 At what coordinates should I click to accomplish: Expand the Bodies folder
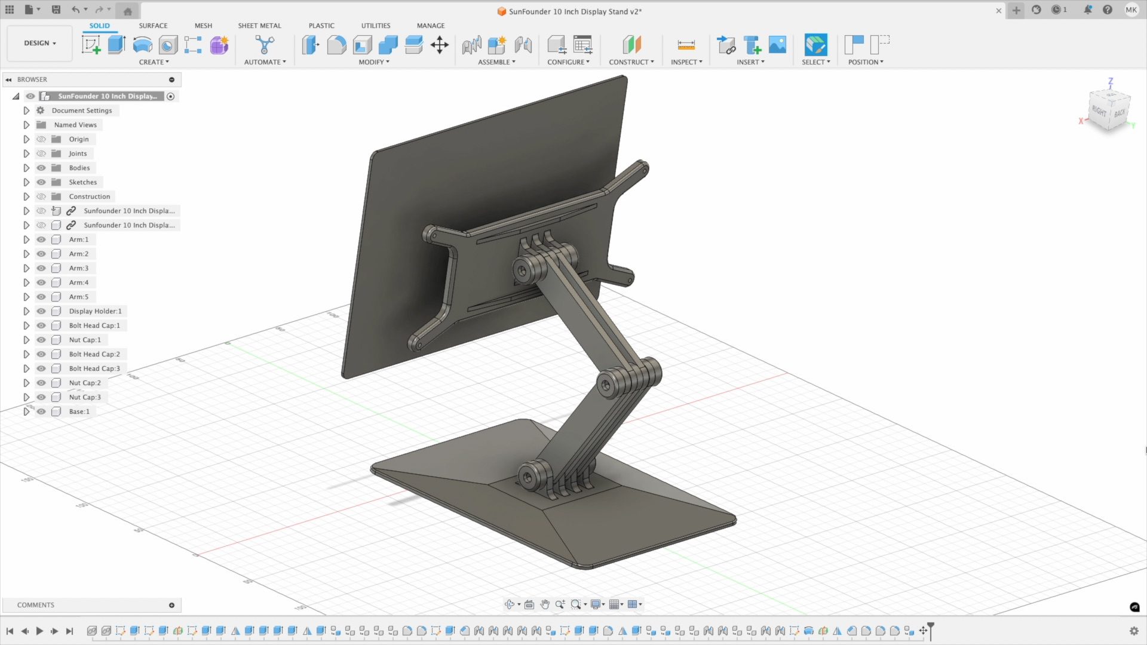coord(26,168)
